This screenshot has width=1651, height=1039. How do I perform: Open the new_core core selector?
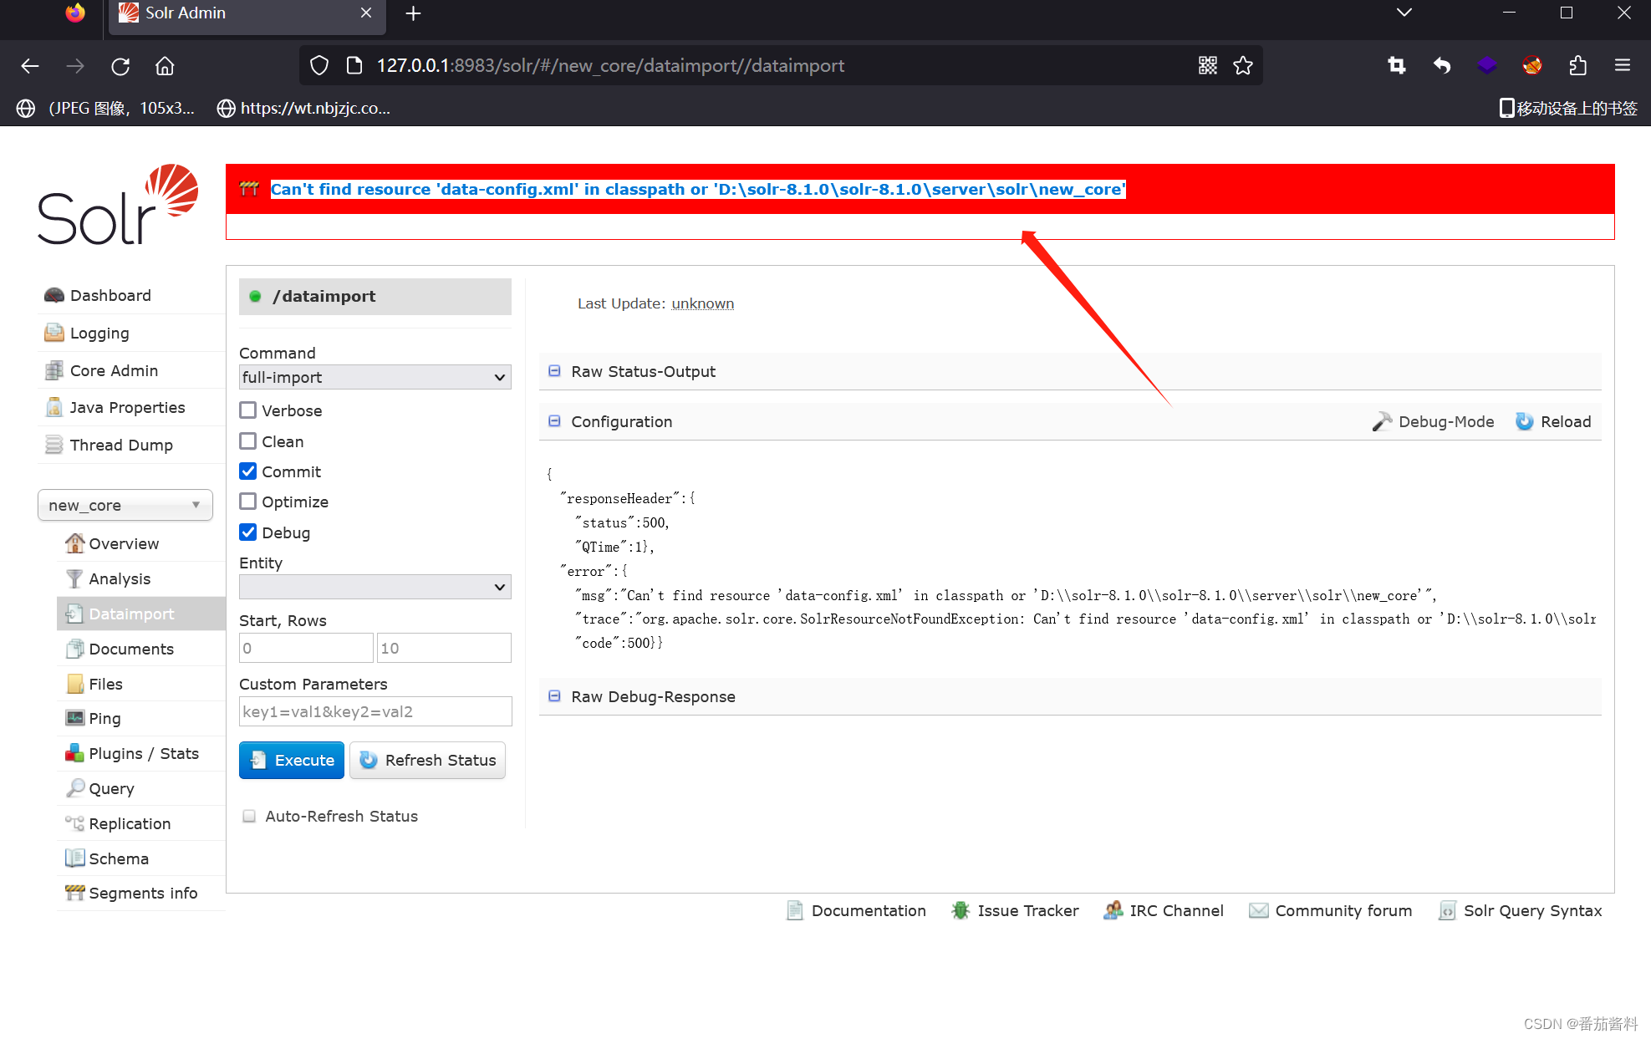pos(125,505)
